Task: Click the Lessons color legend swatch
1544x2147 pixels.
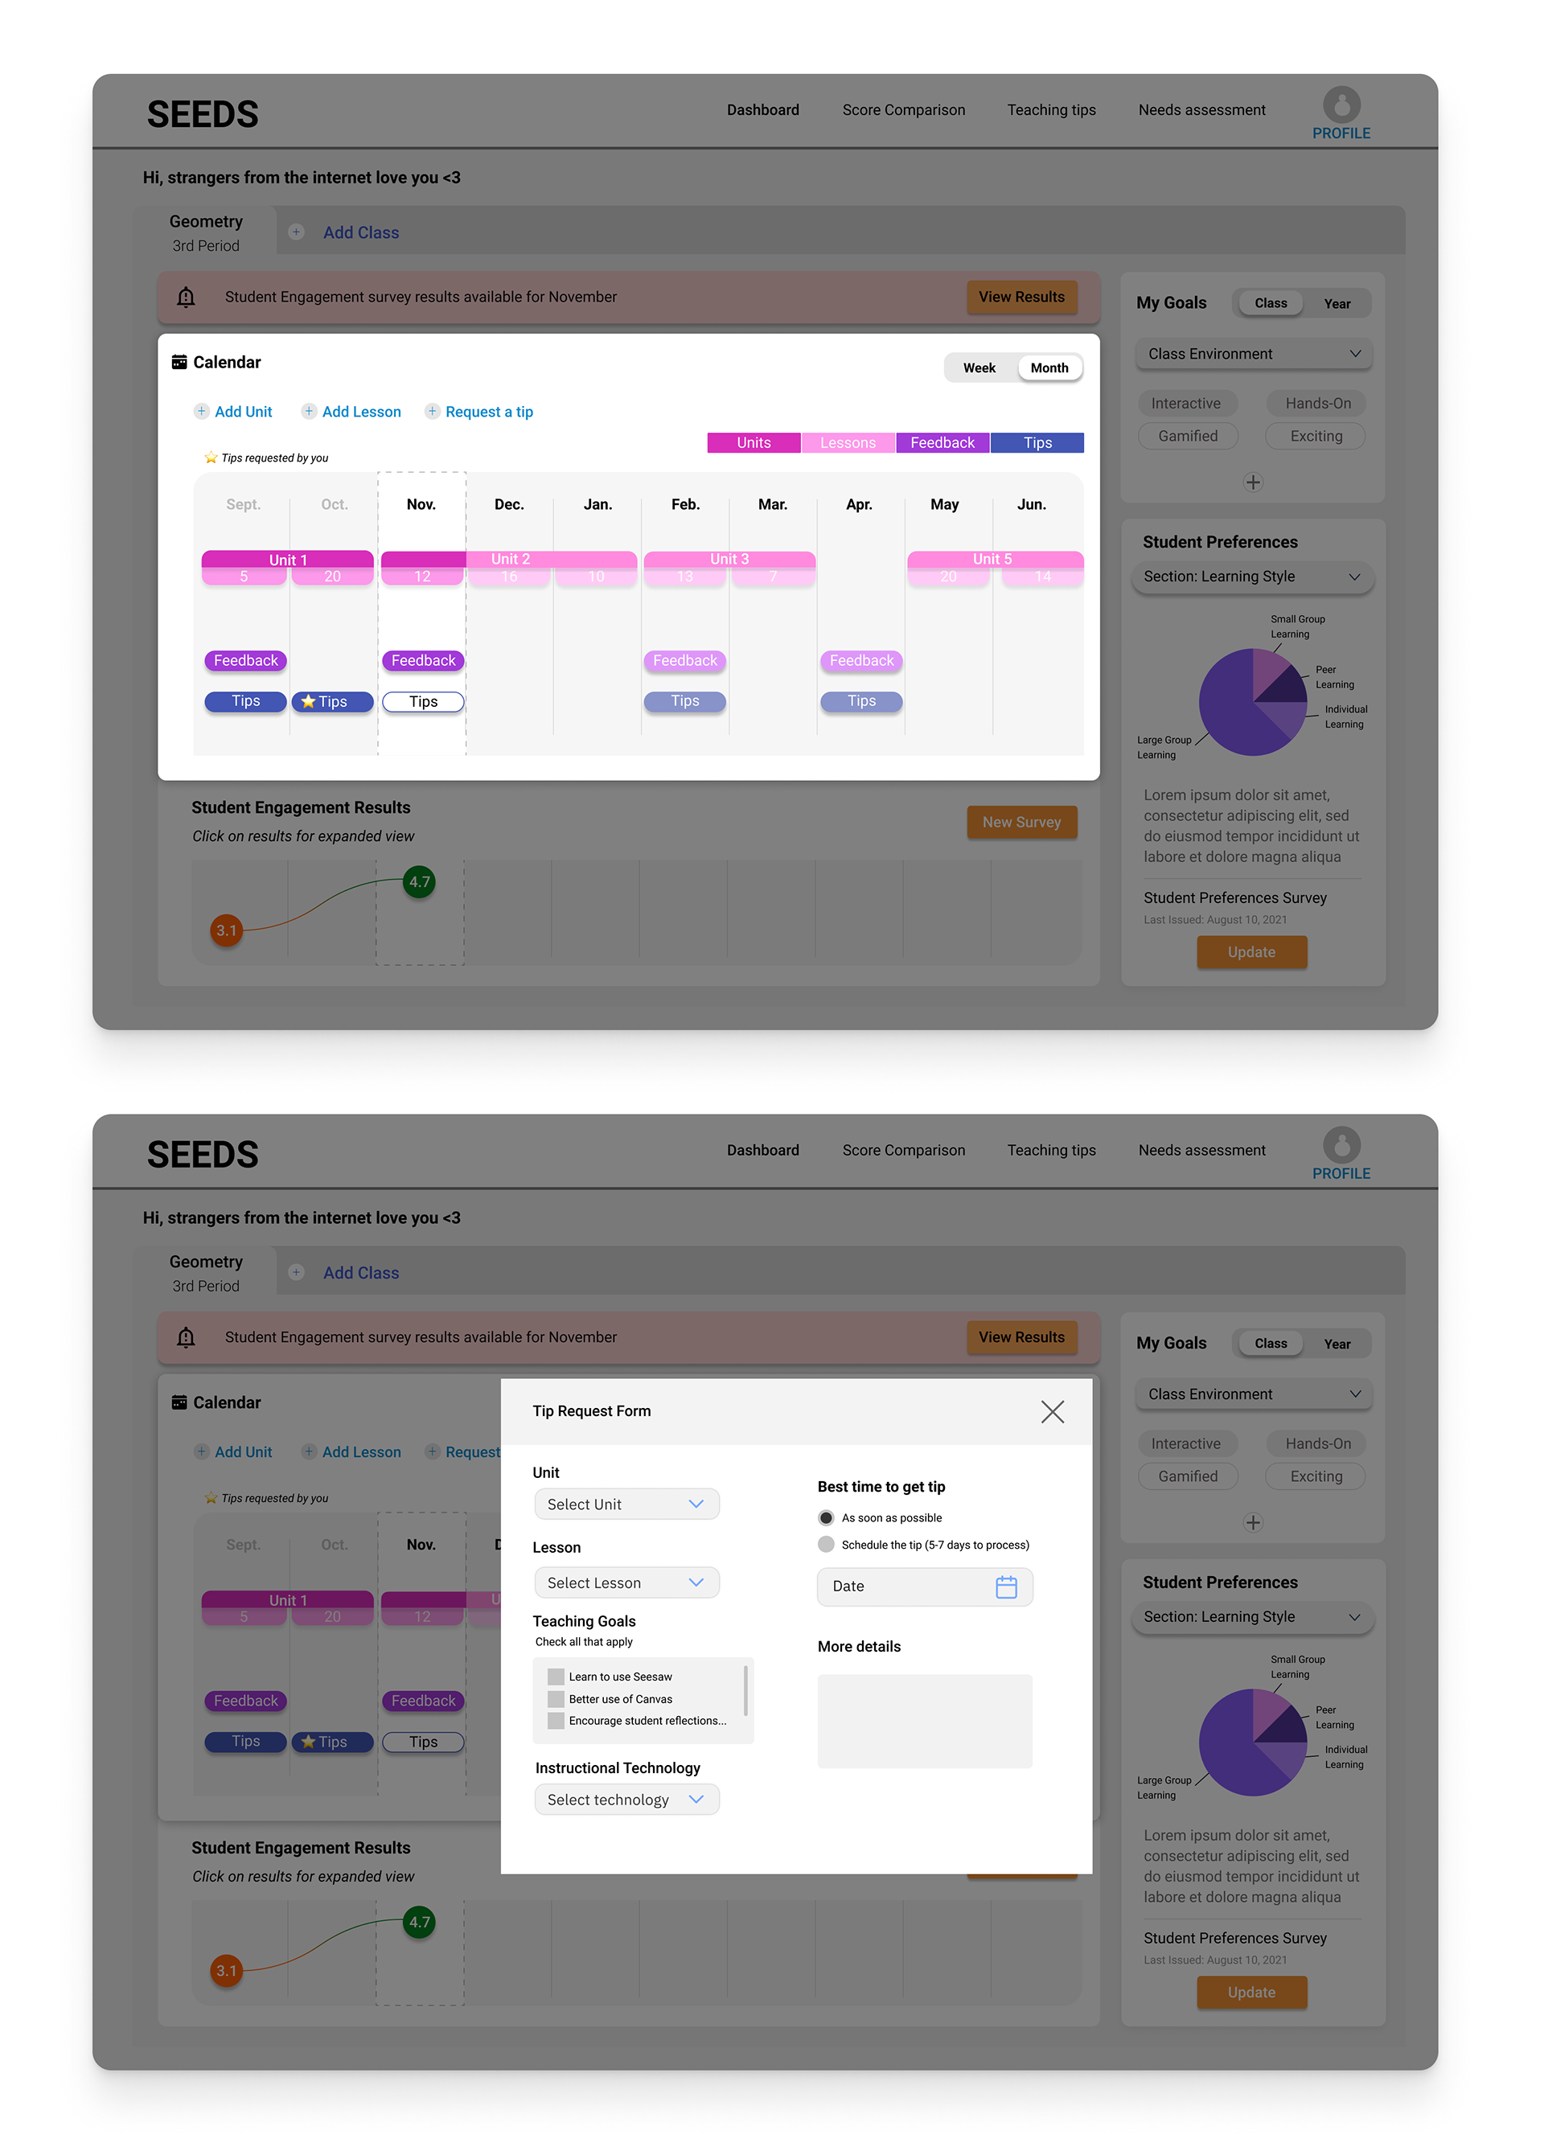Action: 848,443
